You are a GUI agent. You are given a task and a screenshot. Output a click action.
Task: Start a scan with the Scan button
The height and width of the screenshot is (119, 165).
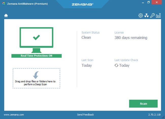click(x=143, y=104)
